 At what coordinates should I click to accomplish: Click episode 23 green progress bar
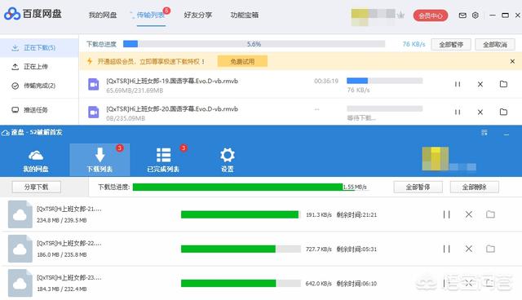pos(241,284)
